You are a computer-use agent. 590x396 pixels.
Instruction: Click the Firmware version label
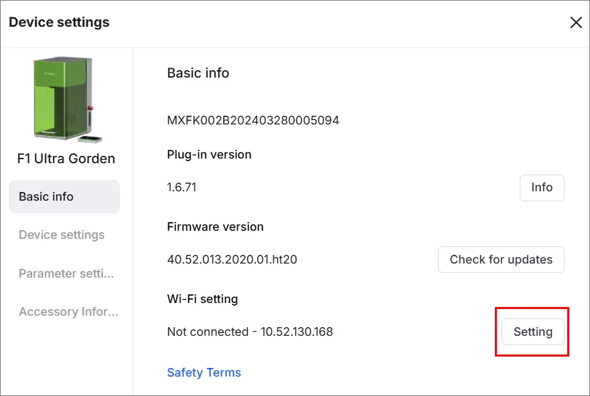[215, 227]
